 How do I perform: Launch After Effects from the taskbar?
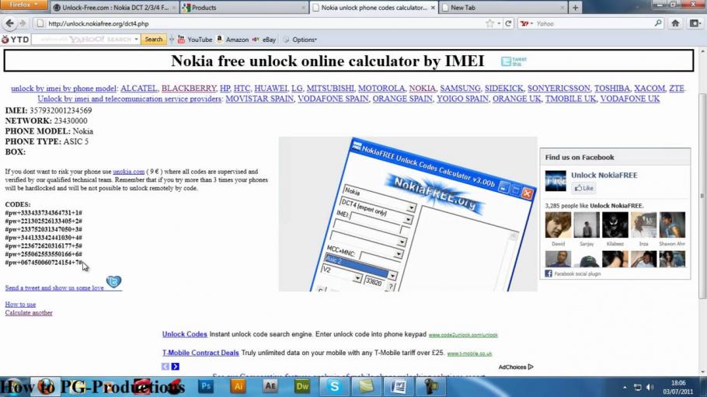[270, 386]
